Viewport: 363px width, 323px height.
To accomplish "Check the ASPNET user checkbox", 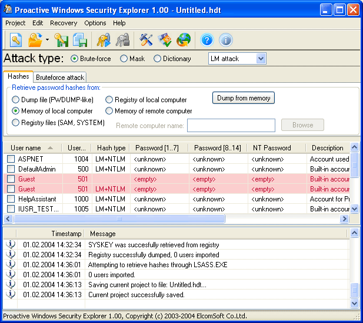I will click(x=11, y=159).
